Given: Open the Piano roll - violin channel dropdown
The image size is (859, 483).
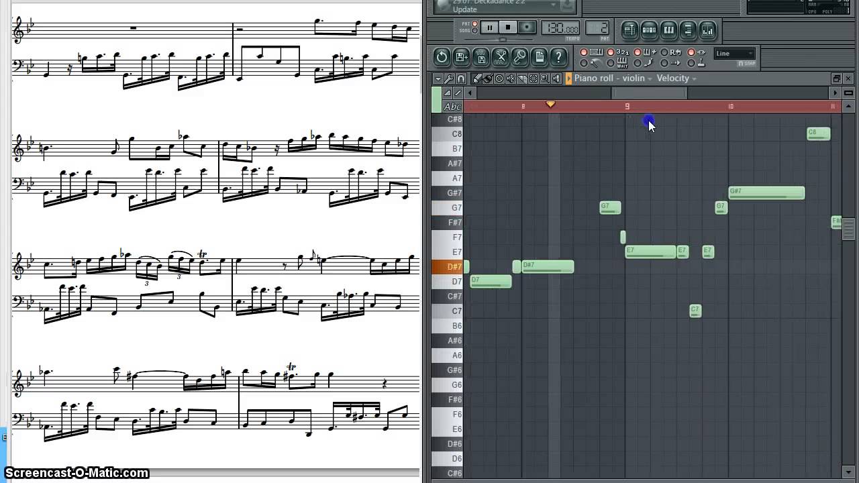Looking at the screenshot, I should click(613, 78).
